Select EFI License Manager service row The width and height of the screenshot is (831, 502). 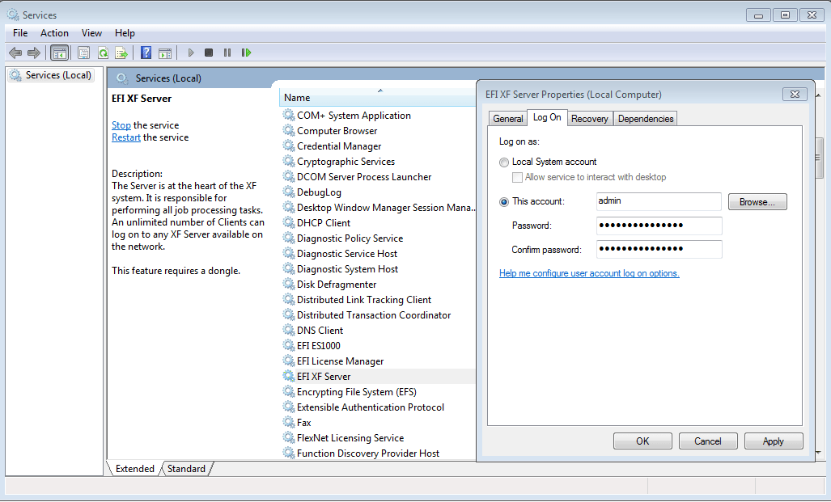click(x=379, y=361)
